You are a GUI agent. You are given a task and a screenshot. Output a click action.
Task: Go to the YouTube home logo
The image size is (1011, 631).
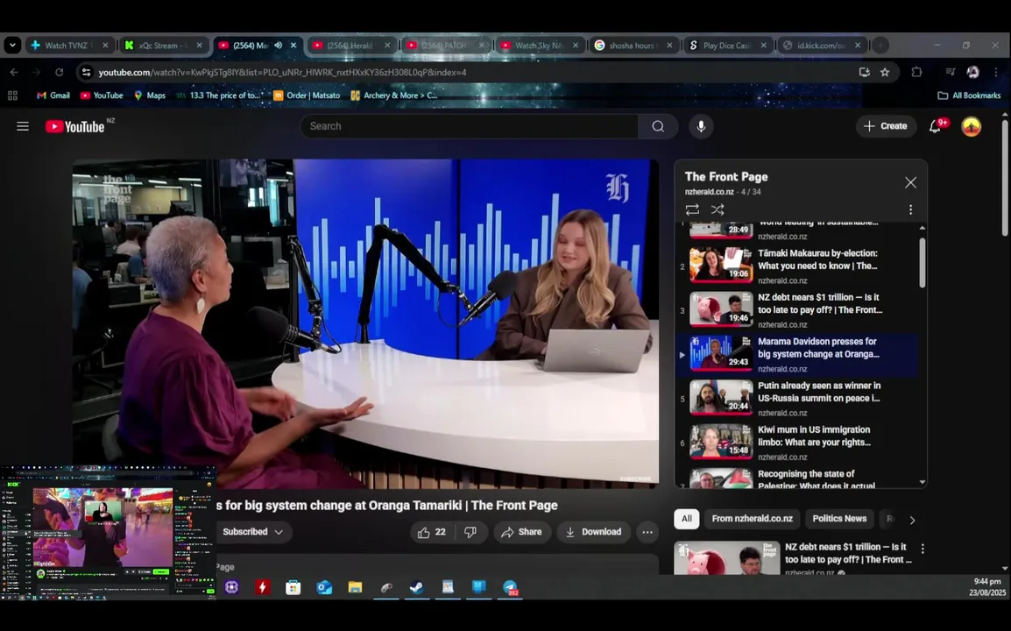point(75,126)
